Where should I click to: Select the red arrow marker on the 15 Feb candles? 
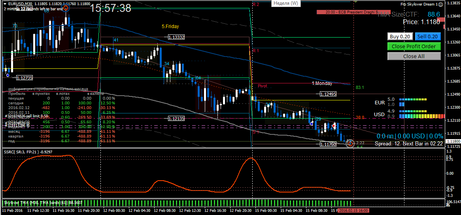(334, 125)
